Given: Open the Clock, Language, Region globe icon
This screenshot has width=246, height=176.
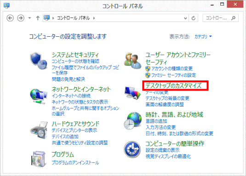Looking at the screenshot, I should click(x=132, y=121).
